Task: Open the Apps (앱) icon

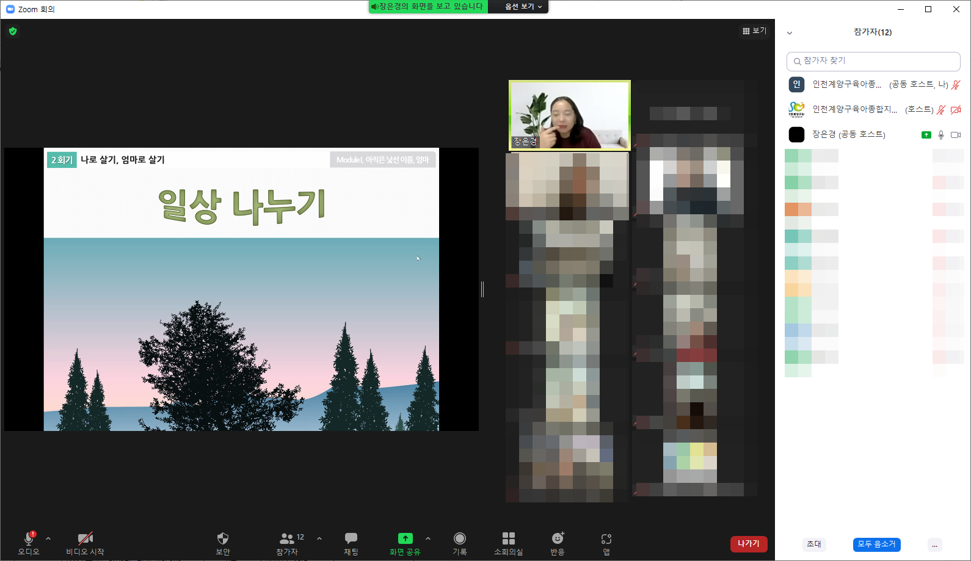Action: click(x=606, y=543)
